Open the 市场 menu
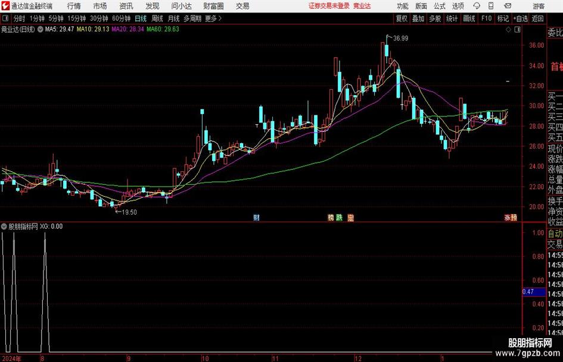This screenshot has width=563, height=362. [100, 6]
